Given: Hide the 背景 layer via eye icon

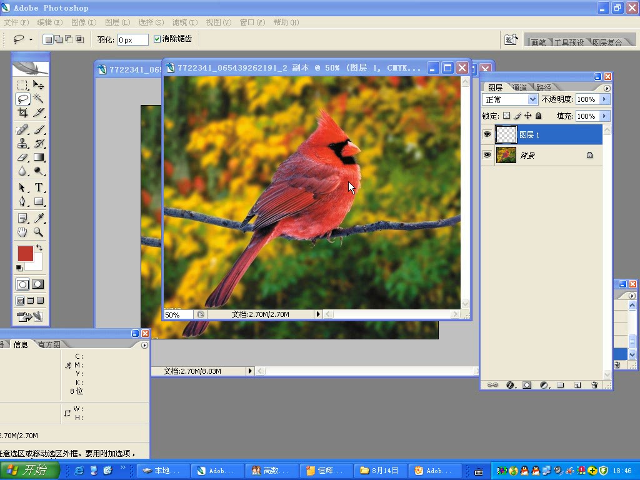Looking at the screenshot, I should 487,155.
